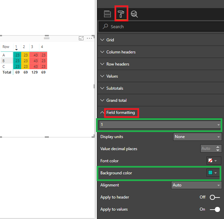Open the Fields pane icon
This screenshot has width=224, height=219.
107,14
